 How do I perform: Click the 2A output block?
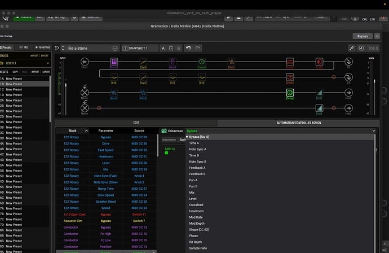(348, 77)
